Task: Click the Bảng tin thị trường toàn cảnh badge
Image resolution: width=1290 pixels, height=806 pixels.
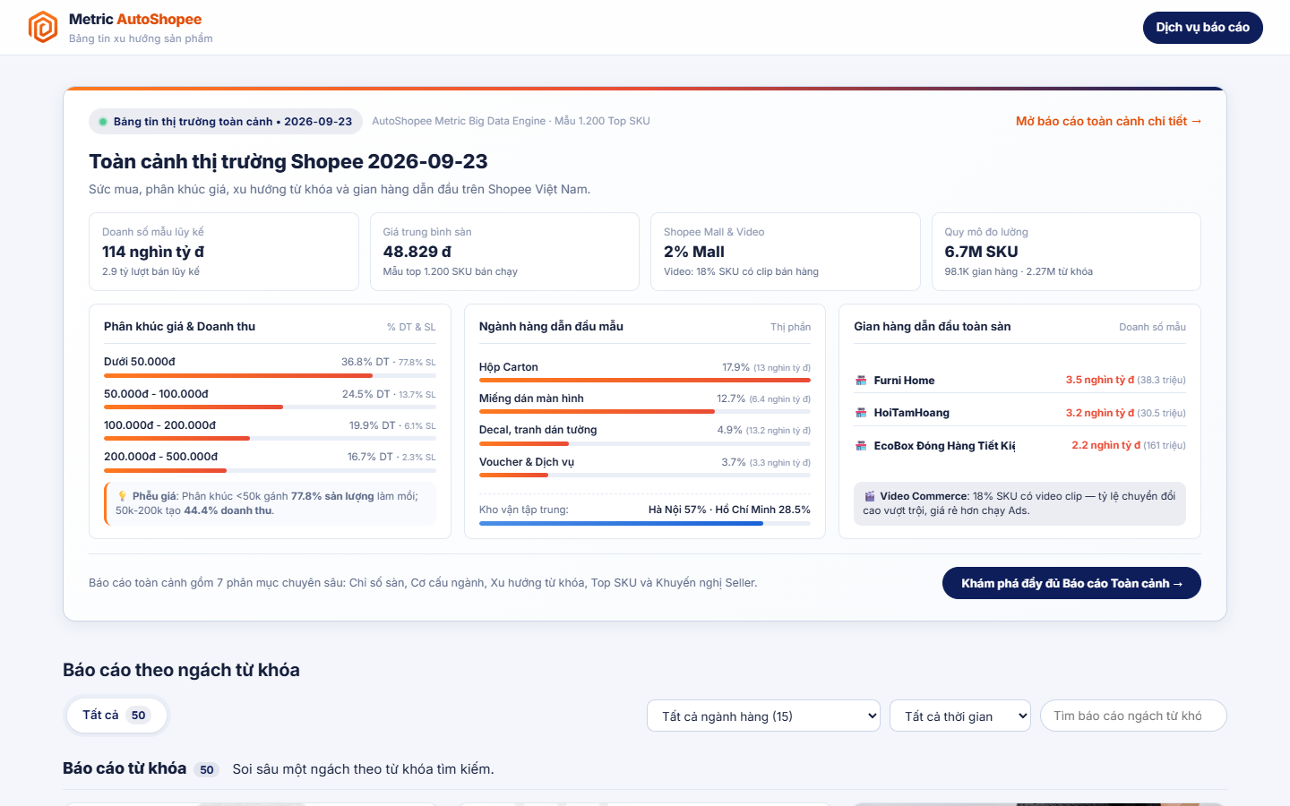Action: coord(226,122)
